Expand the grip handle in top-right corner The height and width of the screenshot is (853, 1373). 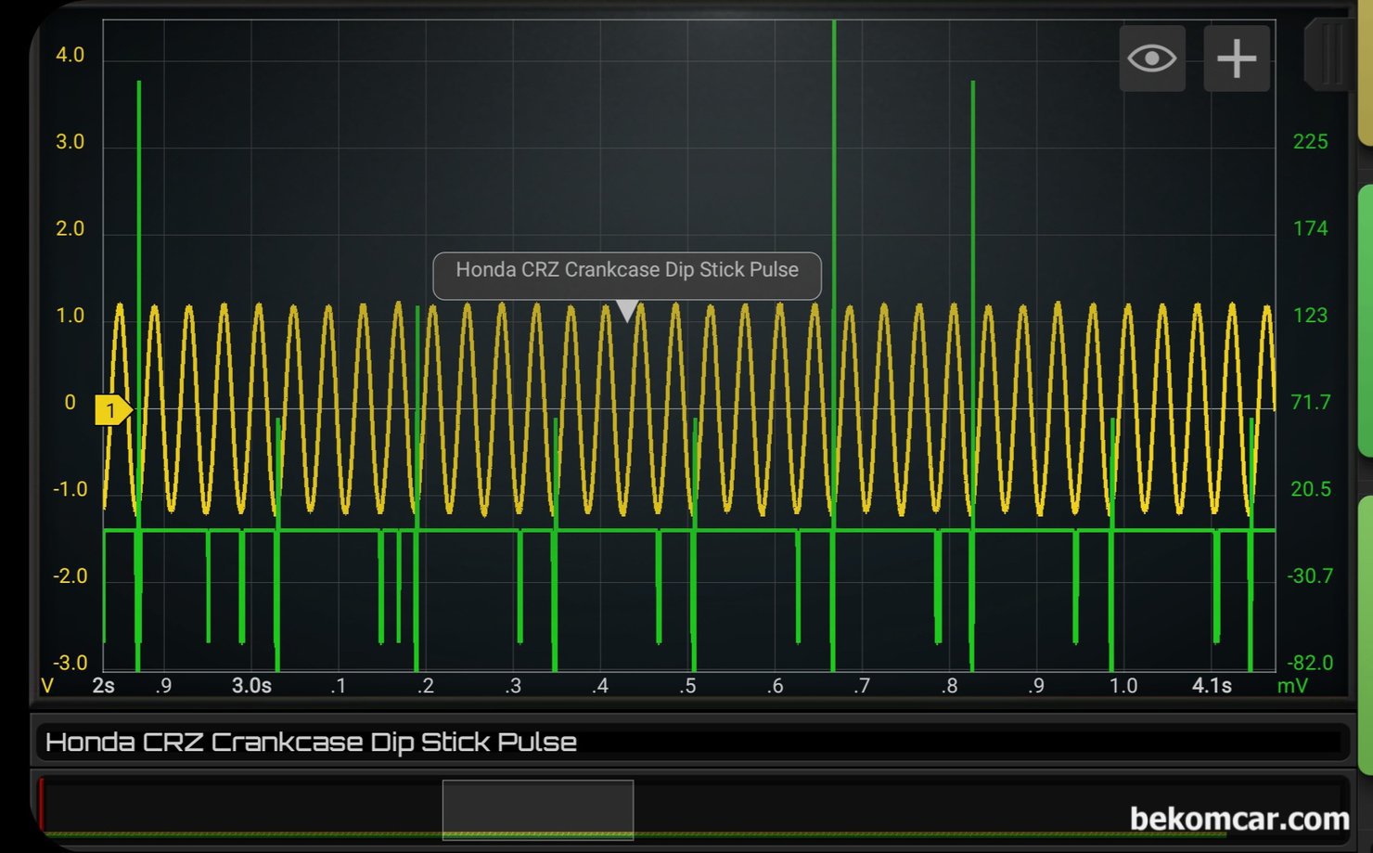tap(1328, 54)
